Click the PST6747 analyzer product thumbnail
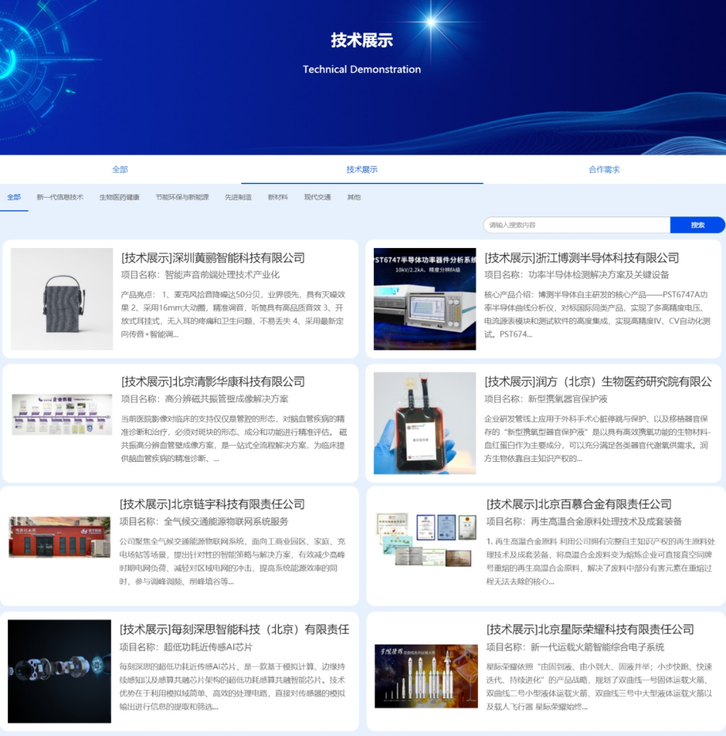 423,298
